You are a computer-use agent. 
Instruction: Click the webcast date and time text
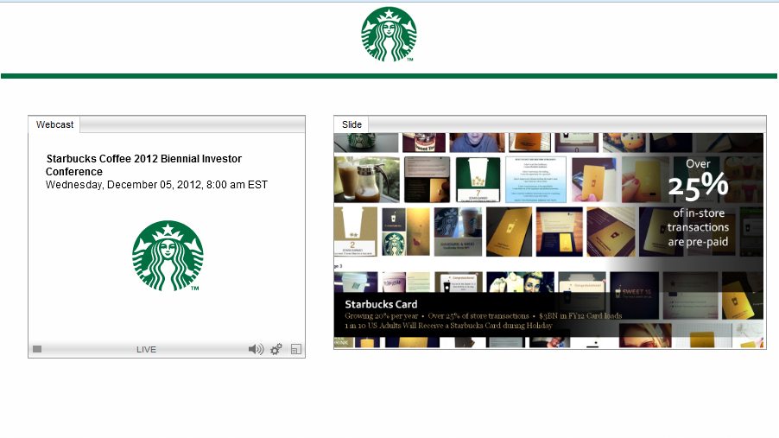point(156,184)
